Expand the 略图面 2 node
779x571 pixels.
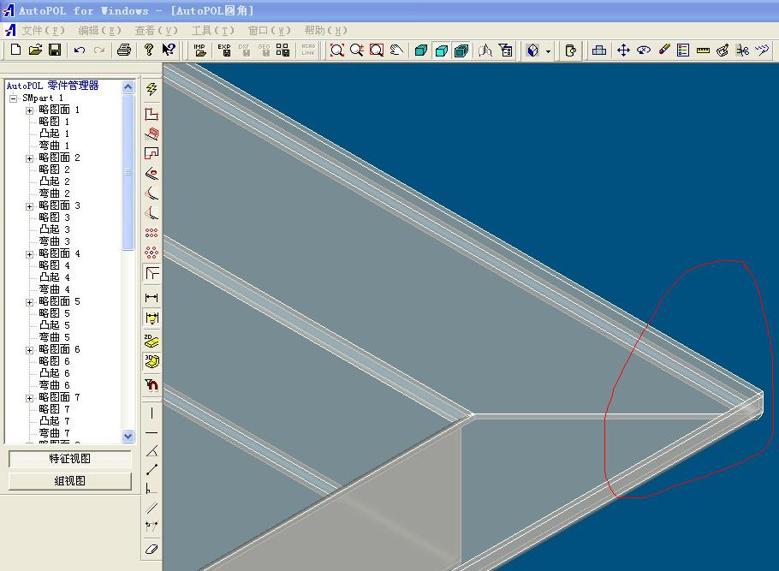pos(29,158)
